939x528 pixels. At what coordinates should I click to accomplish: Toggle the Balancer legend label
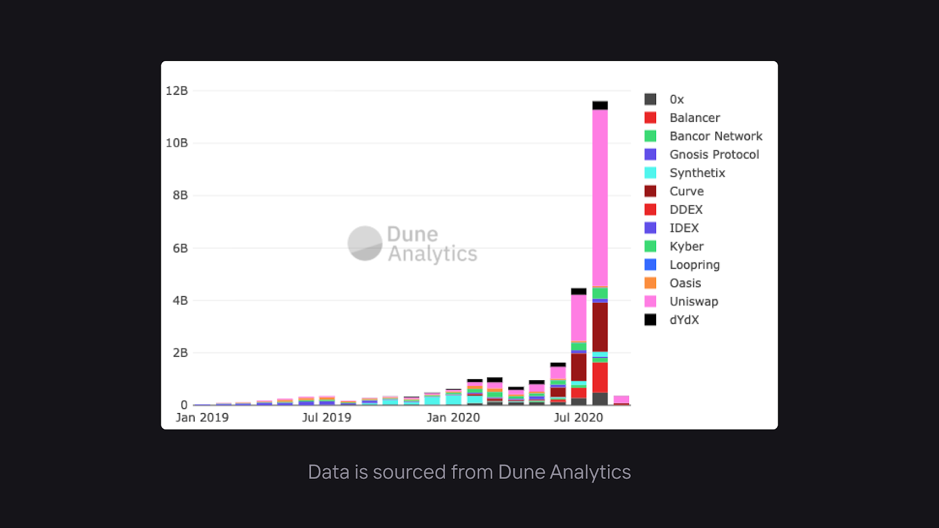[x=695, y=117]
